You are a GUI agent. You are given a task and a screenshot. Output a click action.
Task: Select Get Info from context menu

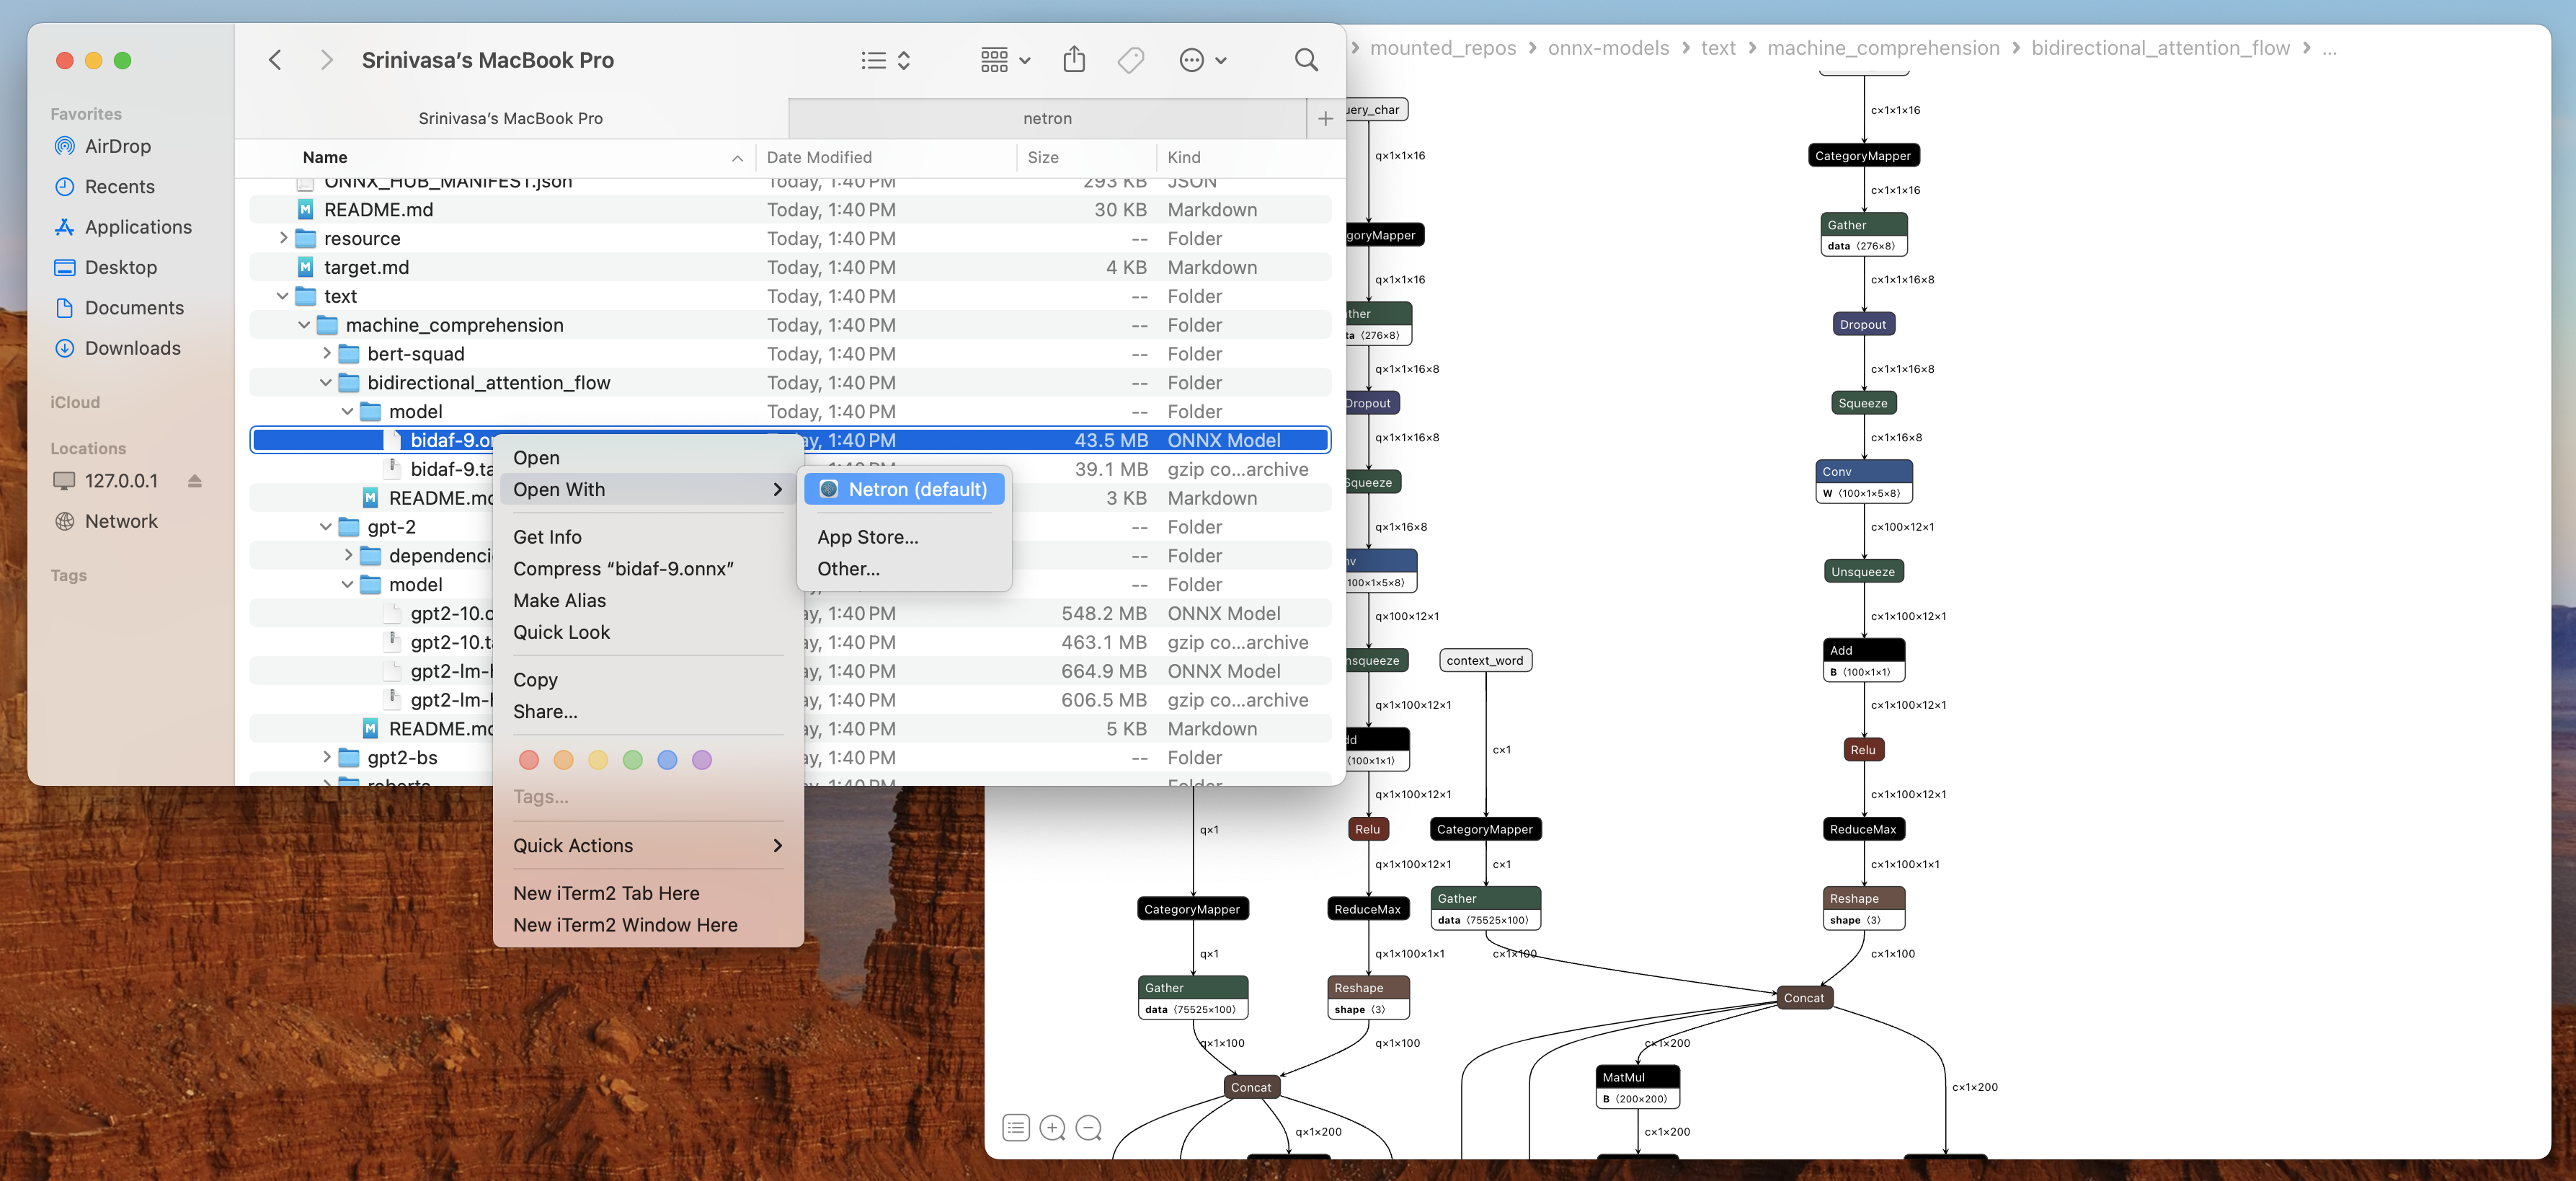547,537
